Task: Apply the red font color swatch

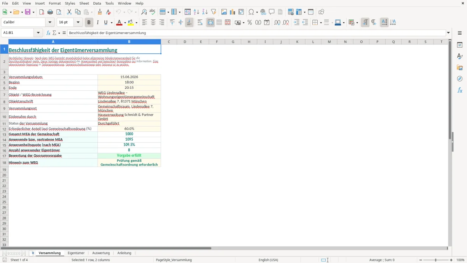Action: (119, 23)
